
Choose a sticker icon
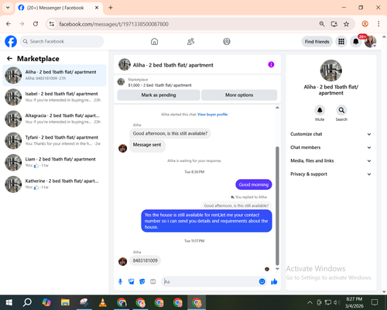pyautogui.click(x=142, y=281)
